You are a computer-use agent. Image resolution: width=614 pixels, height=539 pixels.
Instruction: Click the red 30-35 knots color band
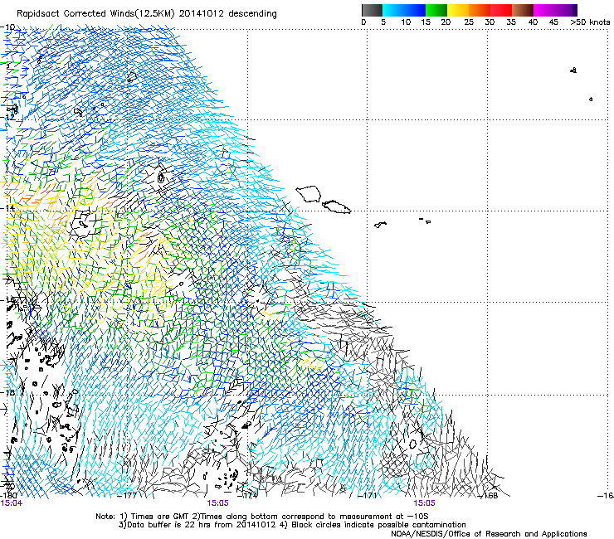click(x=501, y=10)
